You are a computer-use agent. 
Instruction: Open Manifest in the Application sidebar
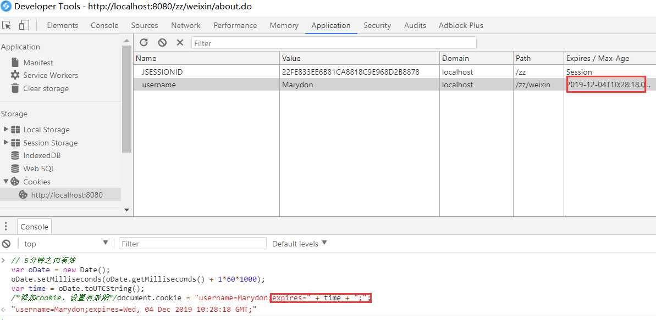click(x=38, y=63)
